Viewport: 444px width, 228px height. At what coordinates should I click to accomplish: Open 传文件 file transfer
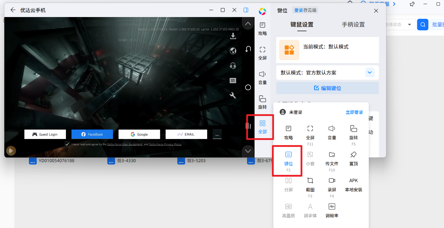(332, 155)
